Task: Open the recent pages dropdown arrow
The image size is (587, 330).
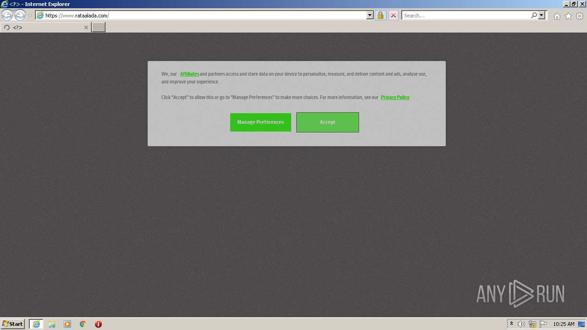Action: (x=30, y=16)
